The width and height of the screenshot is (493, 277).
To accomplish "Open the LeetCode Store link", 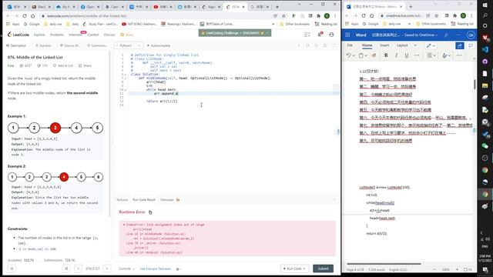I will click(127, 35).
